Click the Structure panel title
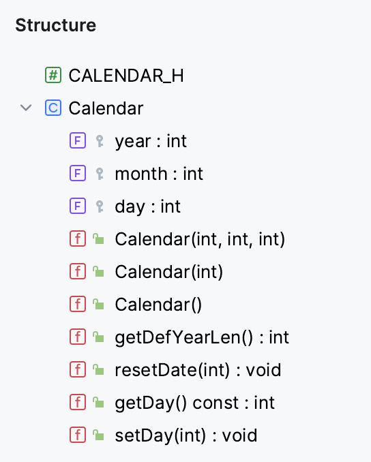Image resolution: width=371 pixels, height=462 pixels. (x=56, y=25)
